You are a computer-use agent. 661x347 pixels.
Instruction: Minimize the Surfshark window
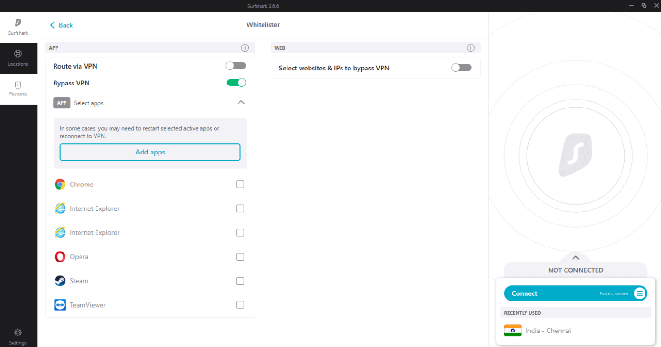coord(631,5)
